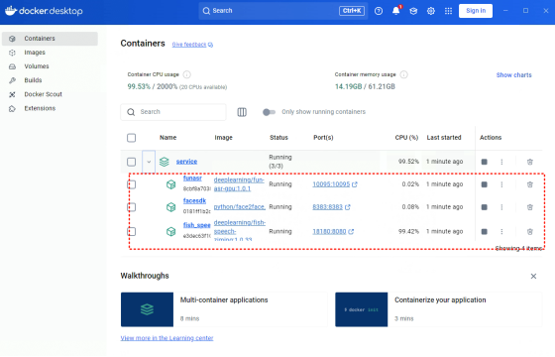The width and height of the screenshot is (555, 357).
Task: Click the manage columns icon
Action: (242, 112)
